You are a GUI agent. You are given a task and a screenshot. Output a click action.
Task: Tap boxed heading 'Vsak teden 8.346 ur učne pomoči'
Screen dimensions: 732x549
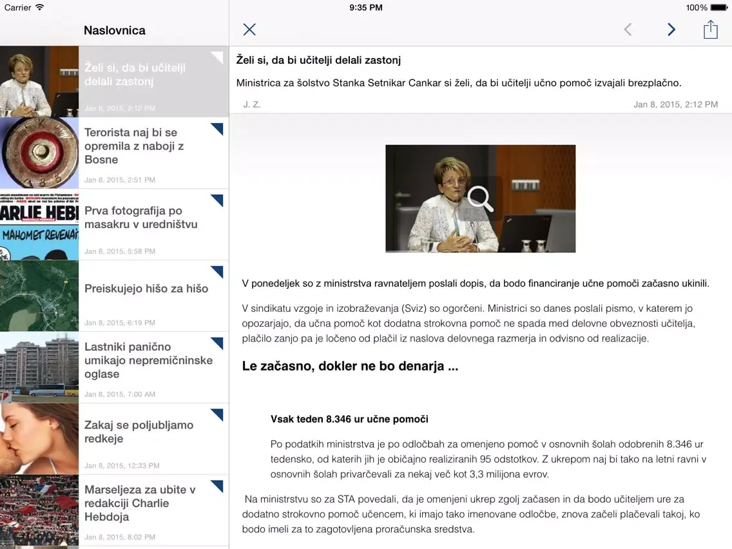pos(349,419)
